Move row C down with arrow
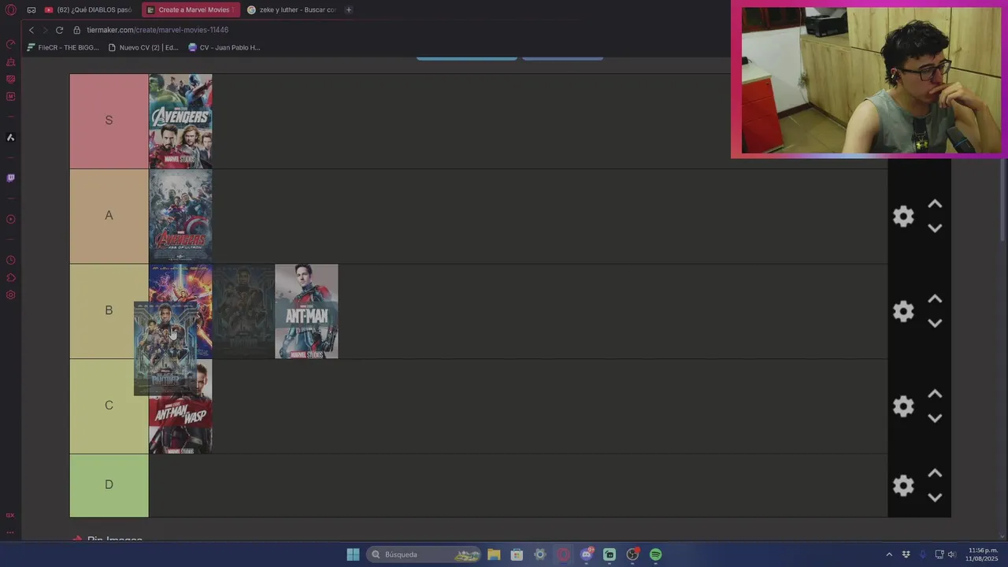The width and height of the screenshot is (1008, 567). click(935, 418)
